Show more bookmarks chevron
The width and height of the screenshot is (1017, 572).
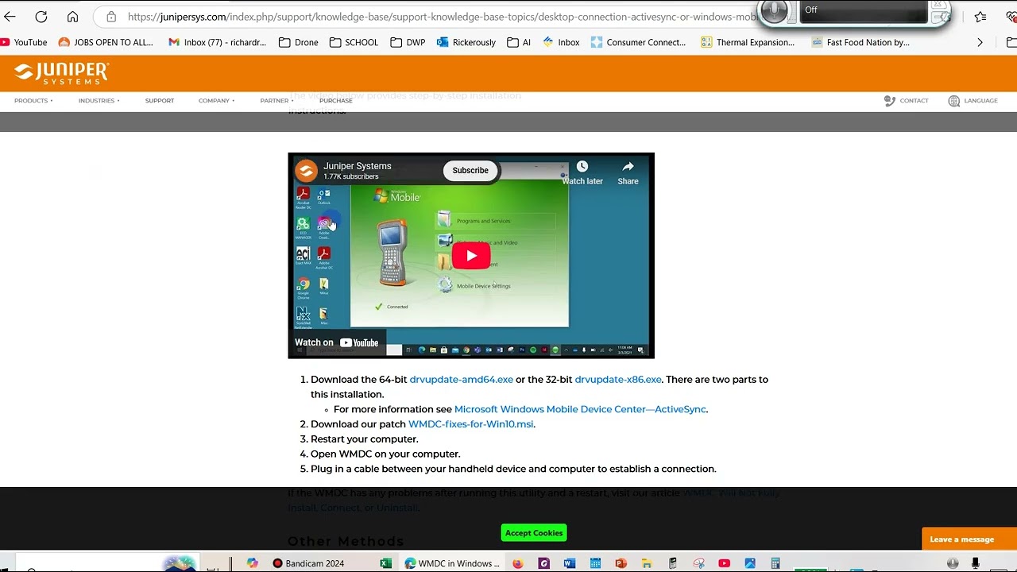(980, 42)
